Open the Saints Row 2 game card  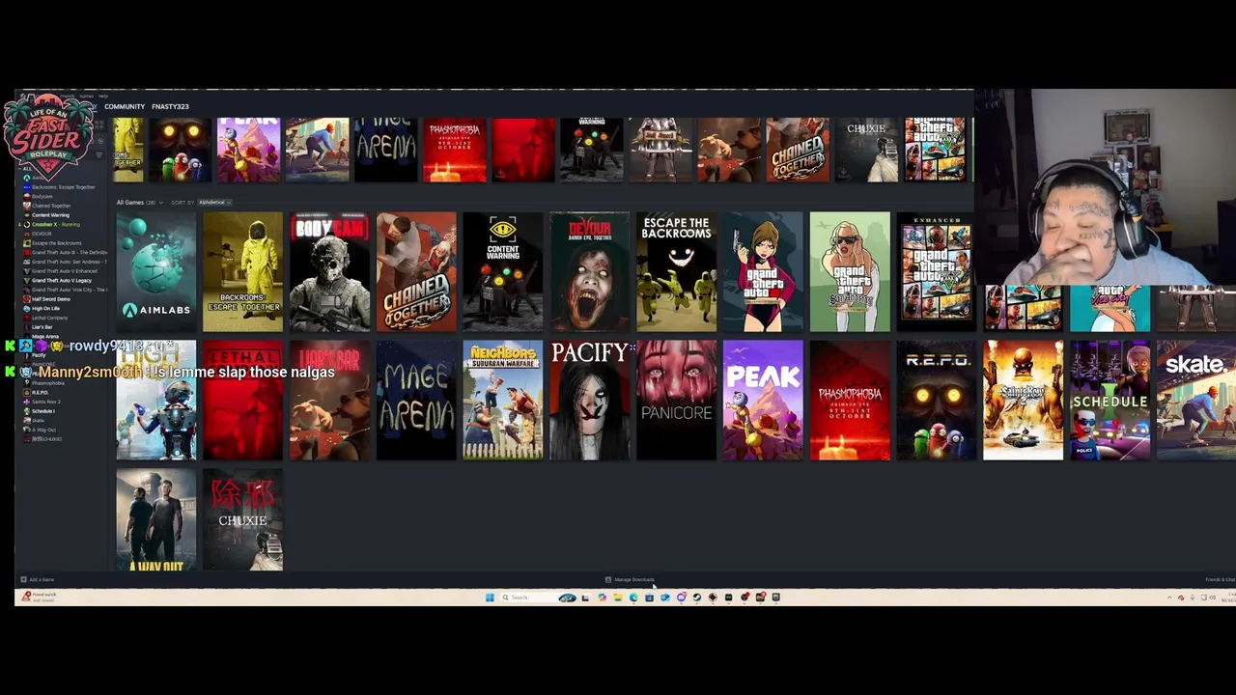tap(1024, 400)
